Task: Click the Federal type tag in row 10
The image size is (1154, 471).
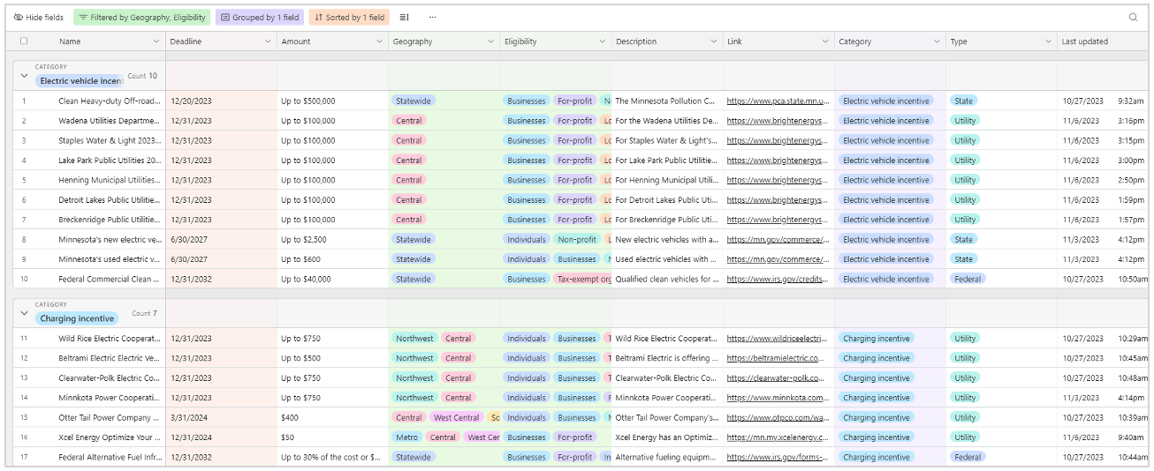Action: pyautogui.click(x=967, y=279)
